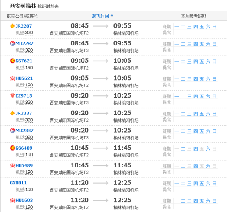Click the Hainan Airlines logo beside HU5621
The height and width of the screenshot is (212, 227).
pos(12,78)
